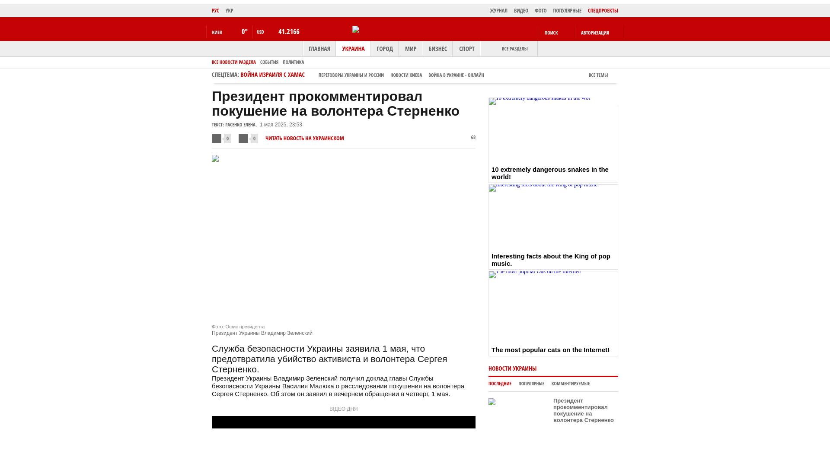
Task: Click ЧИТАТЬ НОВОСТЬ НА УКРАИНСКОМ link
Action: pyautogui.click(x=304, y=139)
